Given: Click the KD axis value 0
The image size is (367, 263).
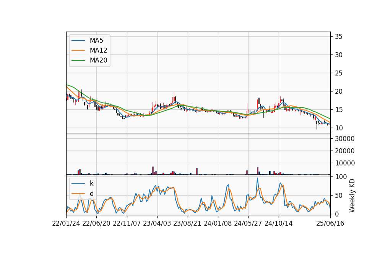Looking at the screenshot, I should [337, 214].
